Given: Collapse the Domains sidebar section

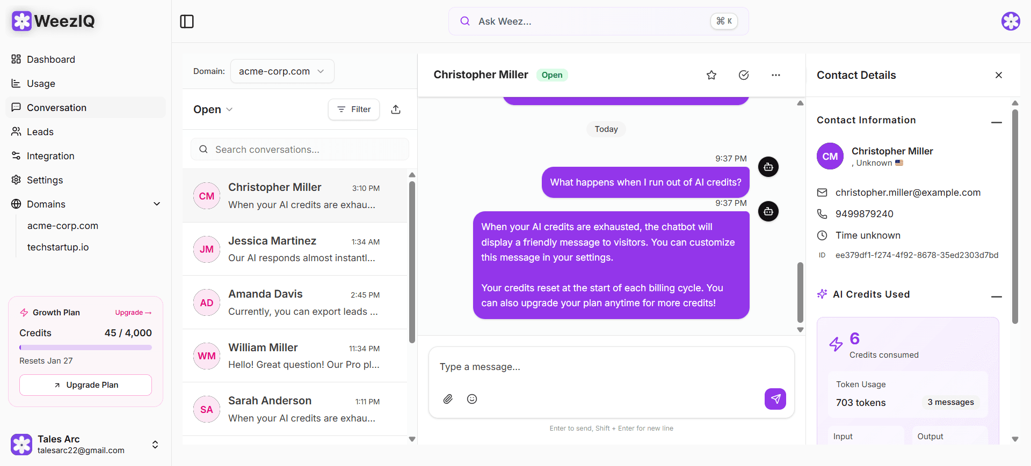Looking at the screenshot, I should tap(157, 204).
